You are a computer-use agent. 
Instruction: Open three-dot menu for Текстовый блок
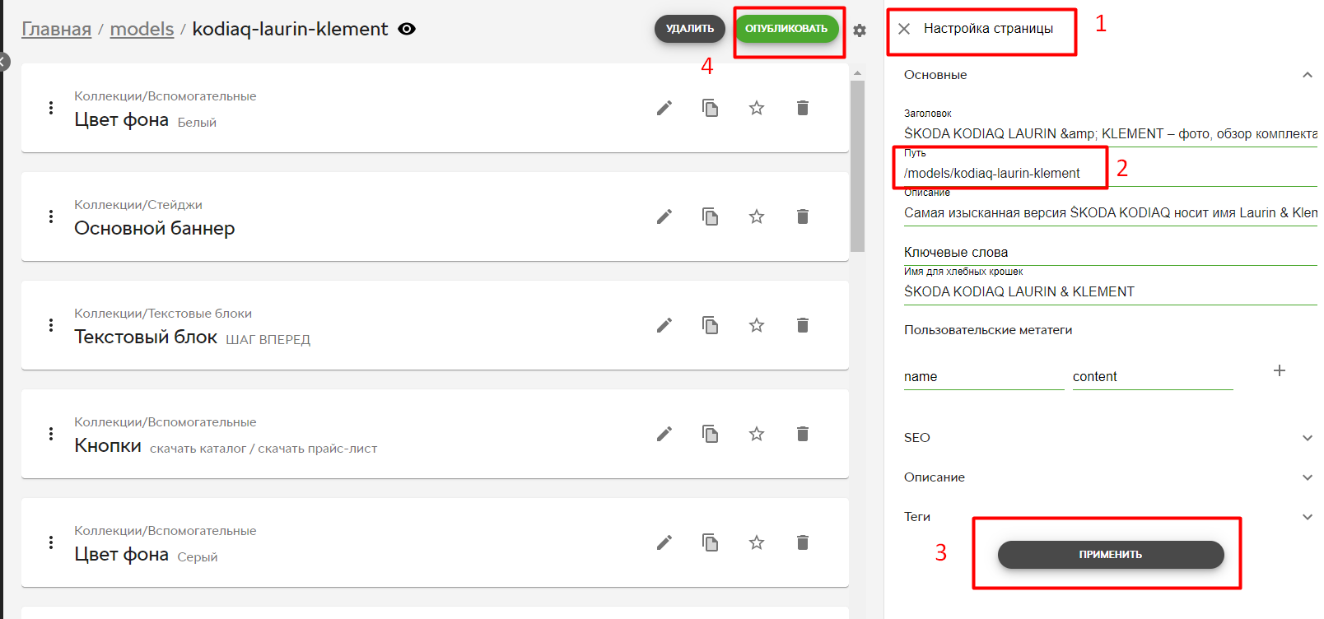51,325
